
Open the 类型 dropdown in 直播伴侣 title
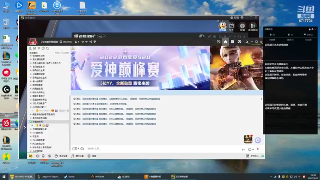102,36
